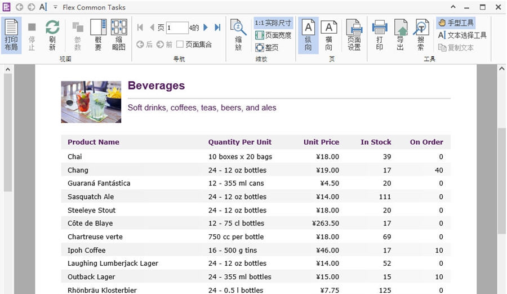The width and height of the screenshot is (507, 294).
Task: Show the Thumbnails (缩略图) view
Action: 119,34
